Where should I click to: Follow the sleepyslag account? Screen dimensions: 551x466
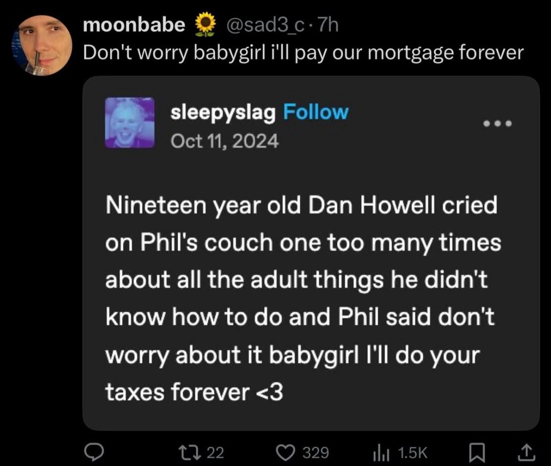(315, 112)
